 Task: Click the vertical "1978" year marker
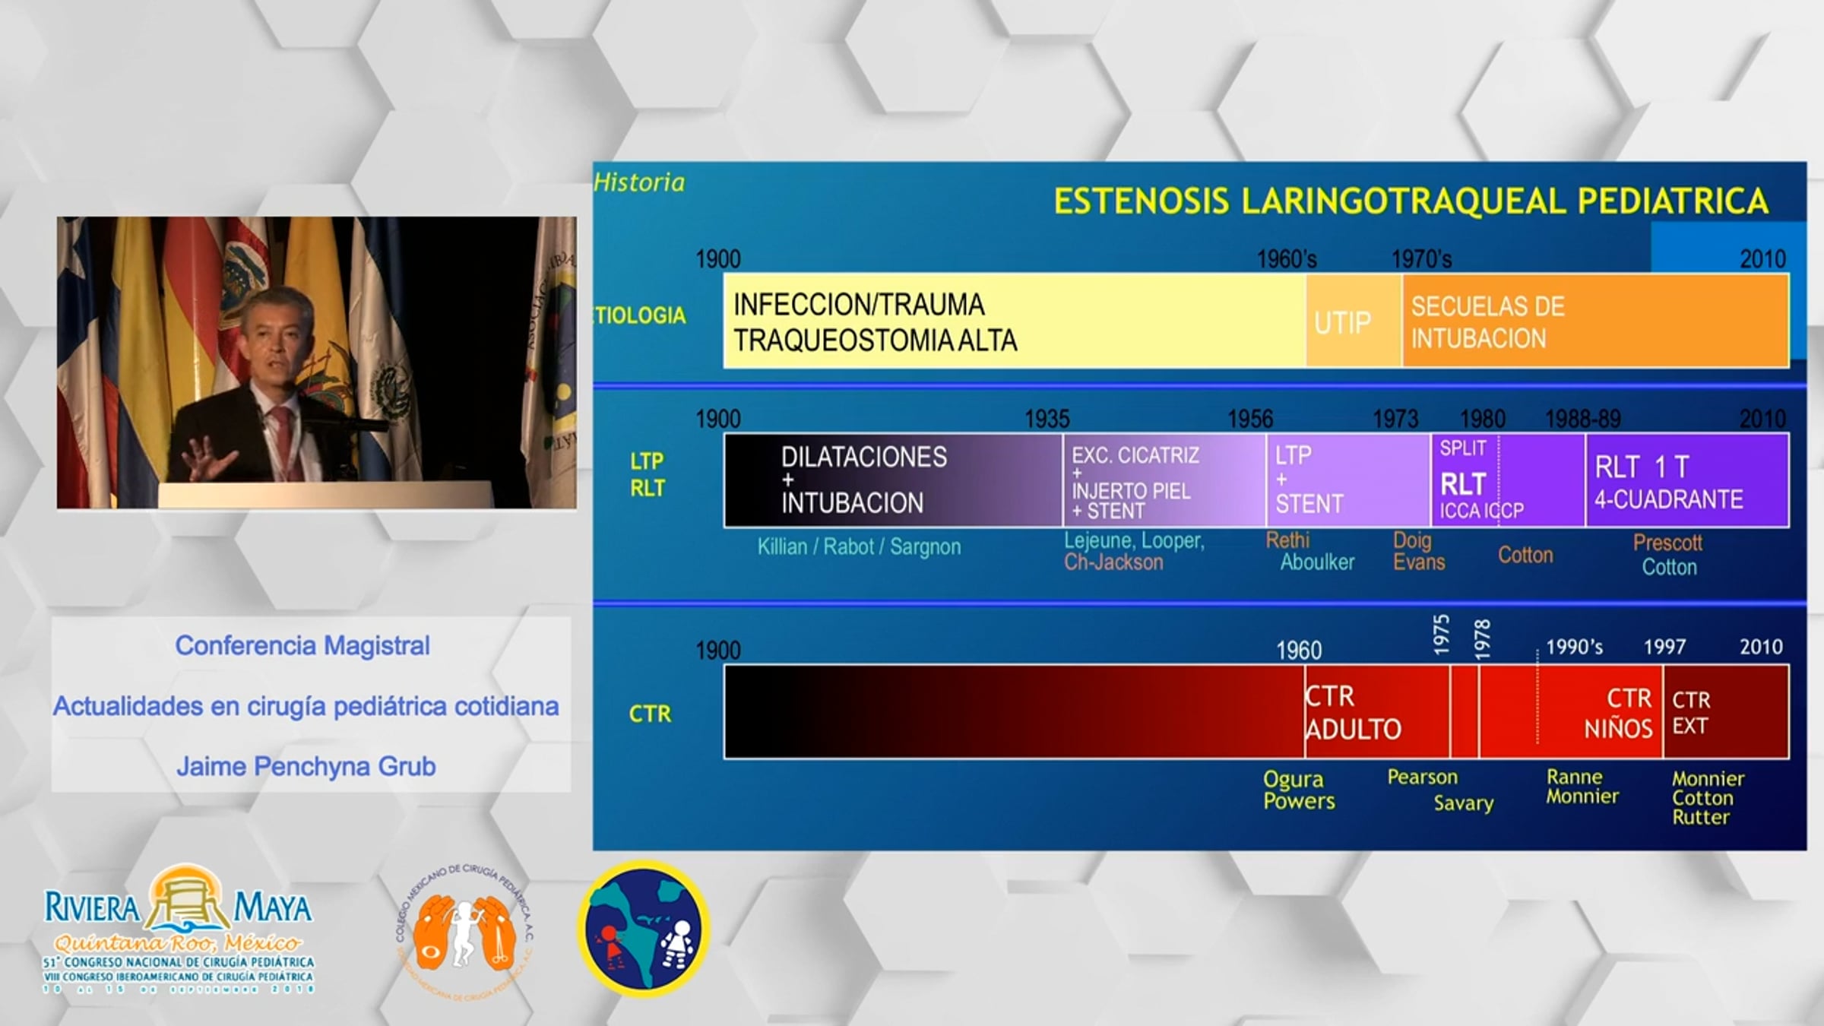[1482, 639]
